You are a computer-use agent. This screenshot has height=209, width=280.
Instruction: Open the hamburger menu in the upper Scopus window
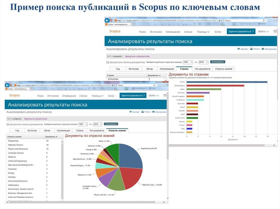275,31
